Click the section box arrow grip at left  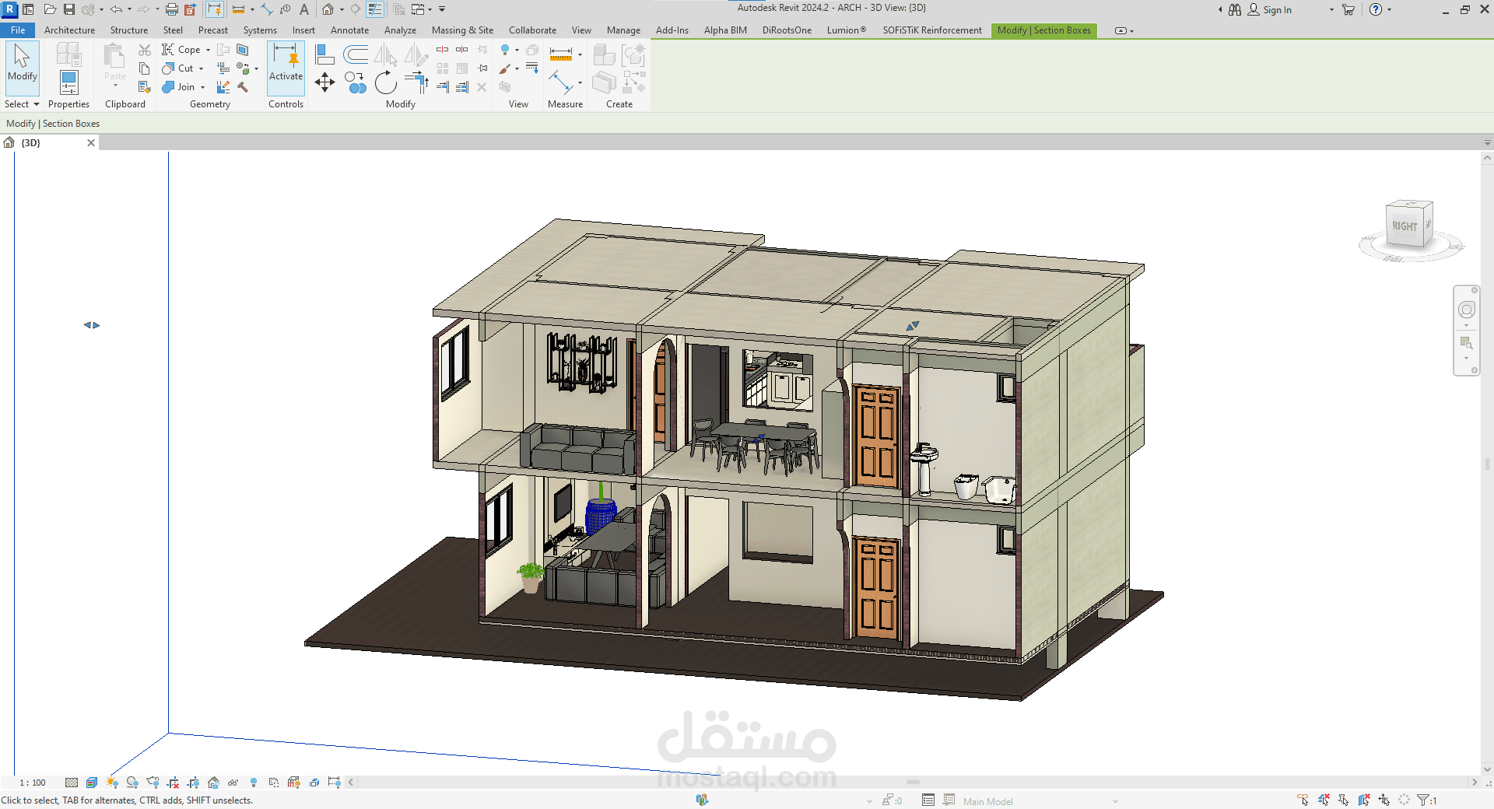point(92,325)
